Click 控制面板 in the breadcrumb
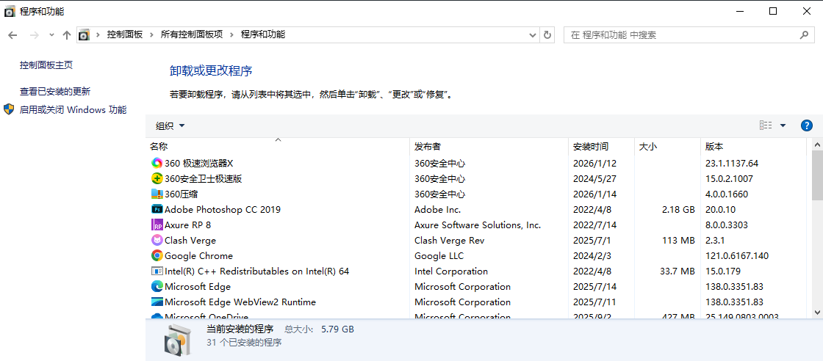Screen dimensions: 823x361 pos(125,35)
